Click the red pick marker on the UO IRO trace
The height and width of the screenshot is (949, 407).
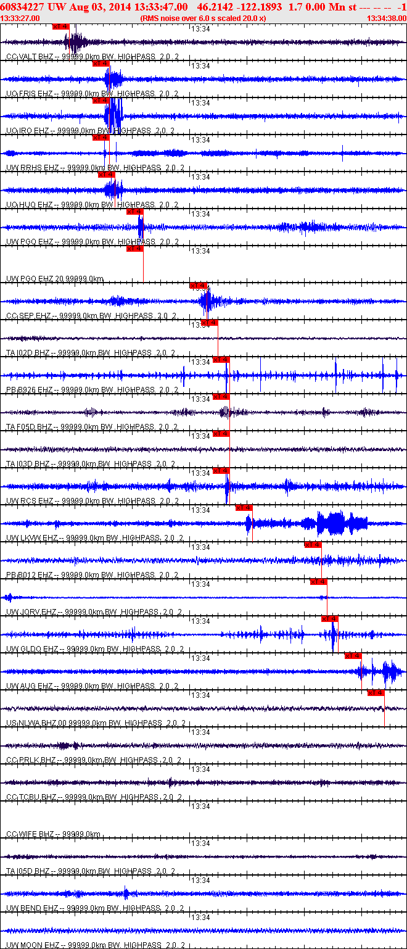(x=101, y=101)
